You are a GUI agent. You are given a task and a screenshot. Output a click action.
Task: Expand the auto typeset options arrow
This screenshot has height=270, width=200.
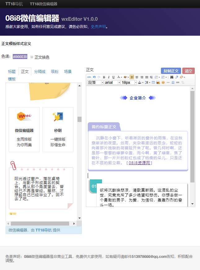tap(184, 77)
